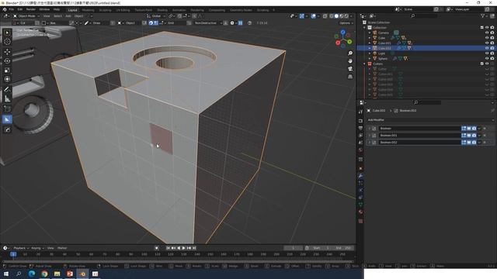
Task: Toggle eye visibility for Sphere object
Action: pos(487,59)
